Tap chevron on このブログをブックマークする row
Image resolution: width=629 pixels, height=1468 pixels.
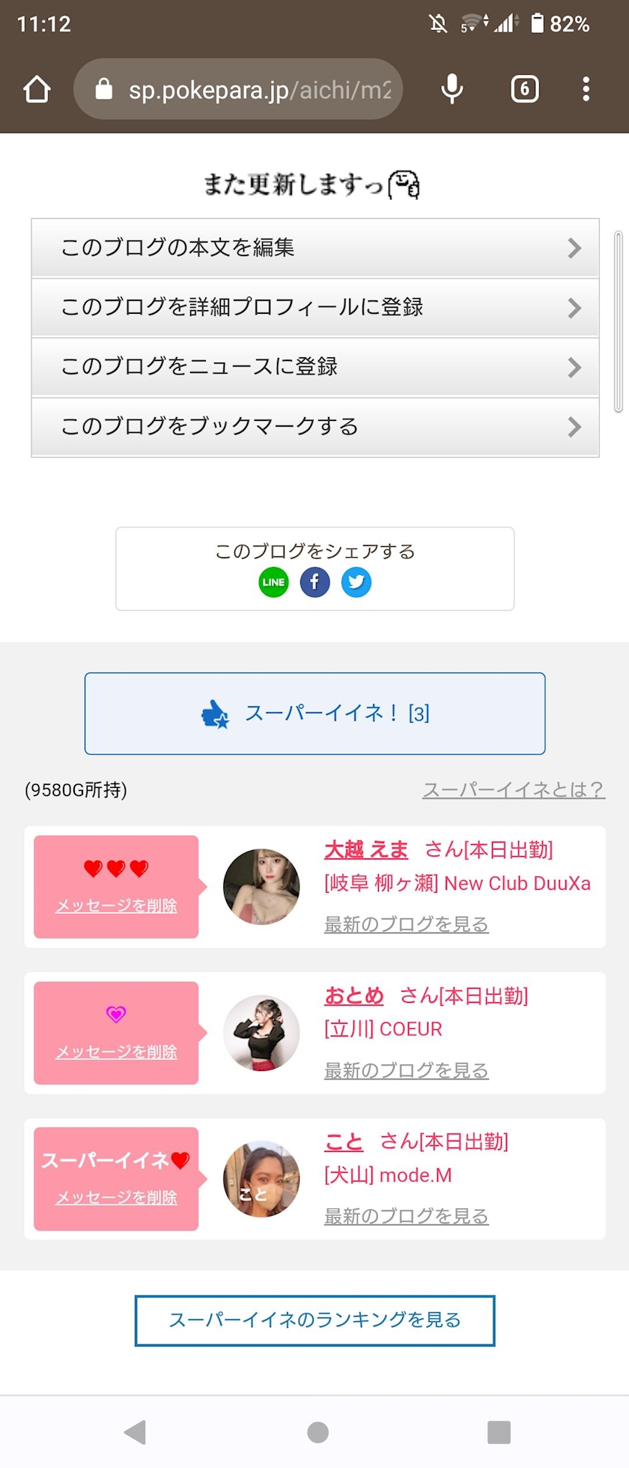pos(574,427)
